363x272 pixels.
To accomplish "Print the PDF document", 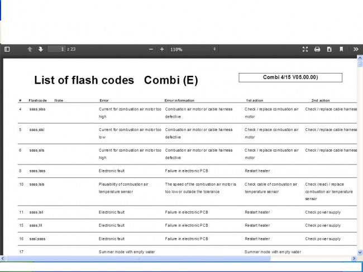I will click(317, 49).
